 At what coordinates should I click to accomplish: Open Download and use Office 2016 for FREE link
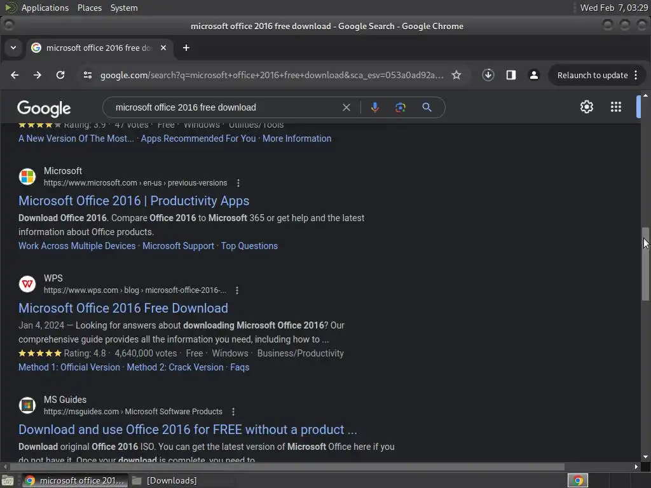[188, 430]
